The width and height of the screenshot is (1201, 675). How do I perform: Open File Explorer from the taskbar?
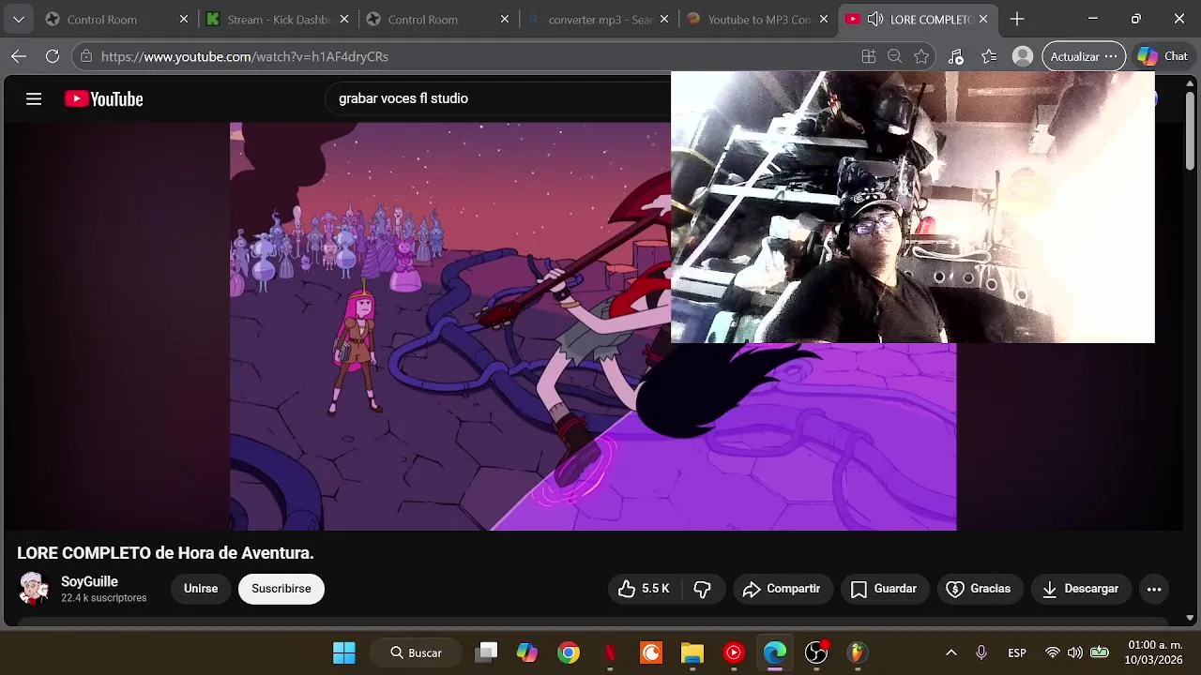692,652
